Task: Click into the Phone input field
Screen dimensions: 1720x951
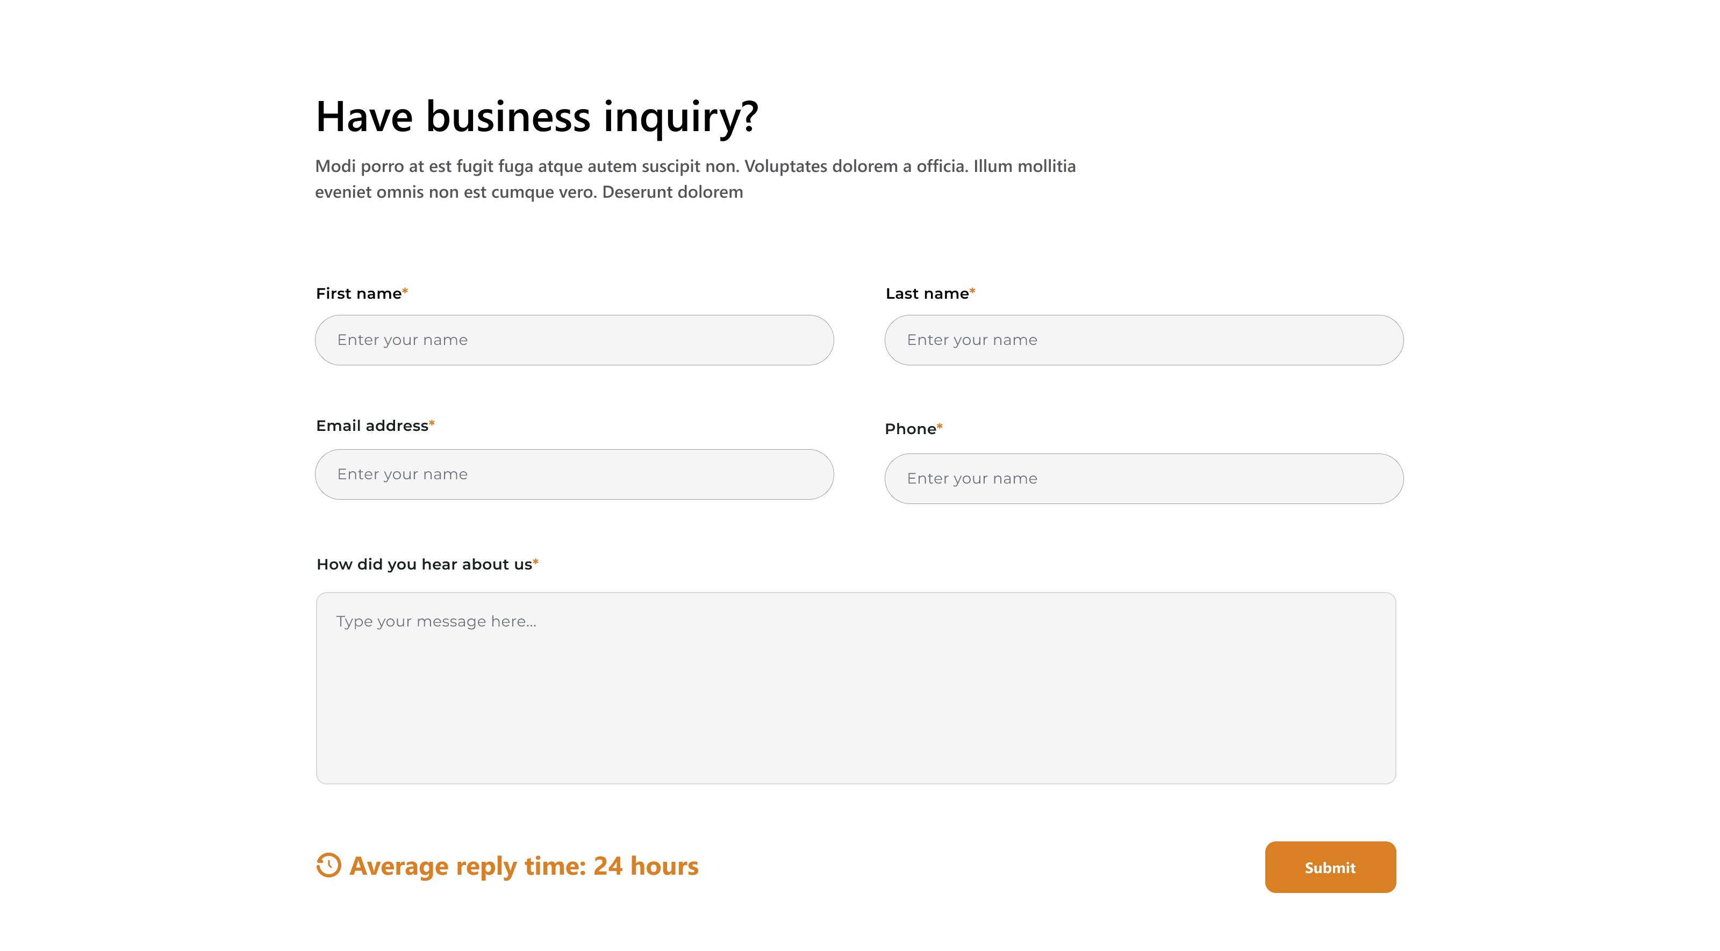Action: tap(1143, 479)
